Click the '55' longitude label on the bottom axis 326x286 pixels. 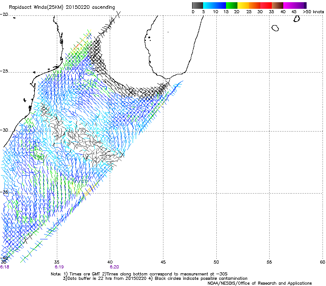(x=269, y=262)
